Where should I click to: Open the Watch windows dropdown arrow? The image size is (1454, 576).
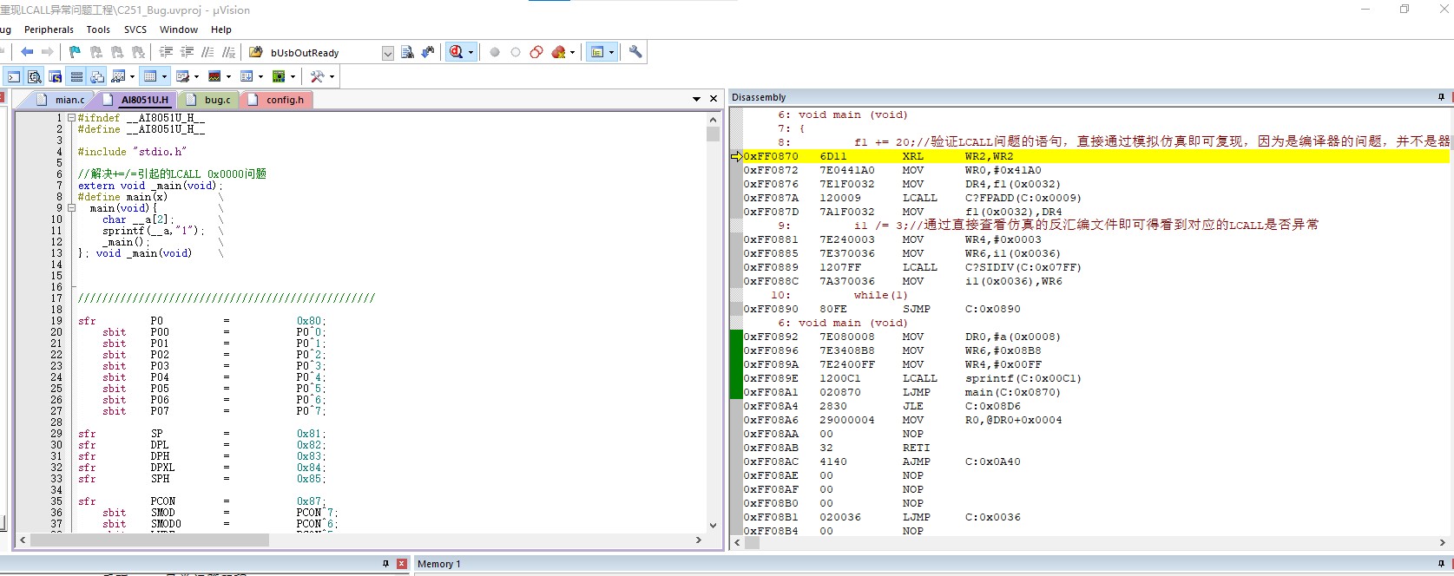pos(132,76)
